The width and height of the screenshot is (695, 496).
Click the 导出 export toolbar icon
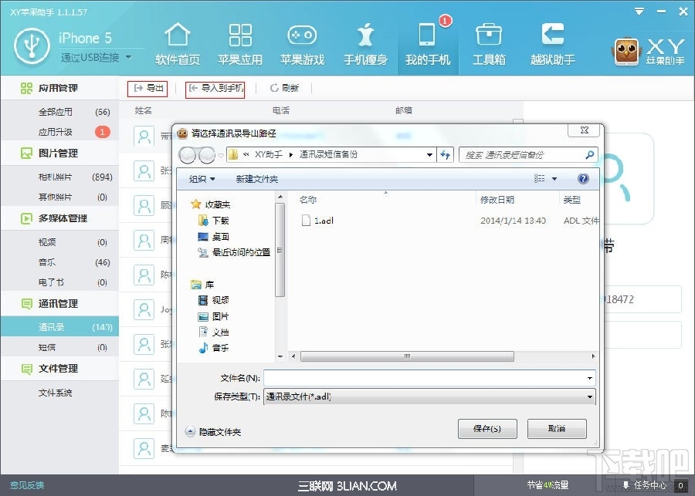point(147,89)
